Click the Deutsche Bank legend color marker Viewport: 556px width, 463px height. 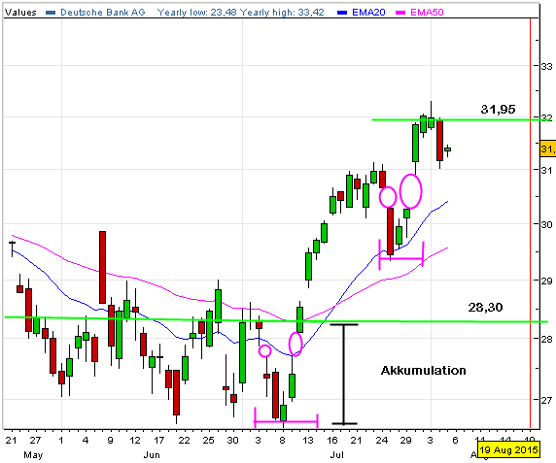click(x=51, y=13)
